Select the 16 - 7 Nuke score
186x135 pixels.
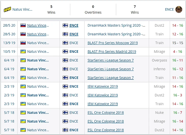click(178, 113)
